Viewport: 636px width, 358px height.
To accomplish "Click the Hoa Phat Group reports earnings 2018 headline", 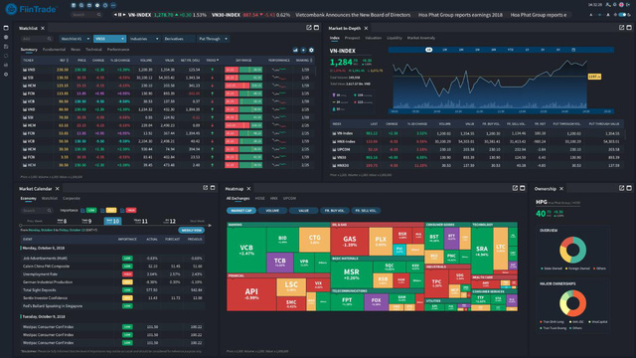I will point(460,15).
